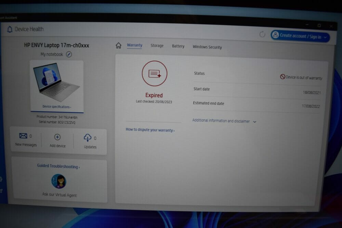
Task: Click the out of warranty prohibited icon
Action: (x=282, y=77)
